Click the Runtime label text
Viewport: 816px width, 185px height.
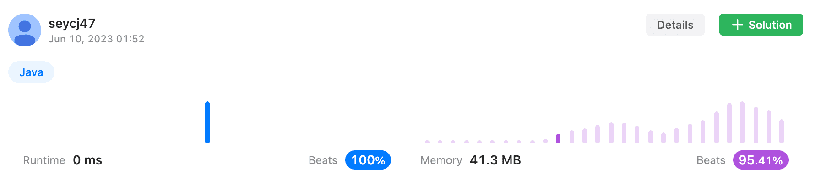(x=44, y=160)
